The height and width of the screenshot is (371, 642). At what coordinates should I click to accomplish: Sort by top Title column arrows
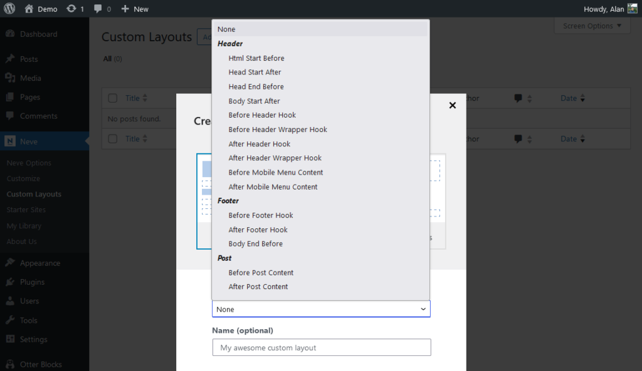145,98
